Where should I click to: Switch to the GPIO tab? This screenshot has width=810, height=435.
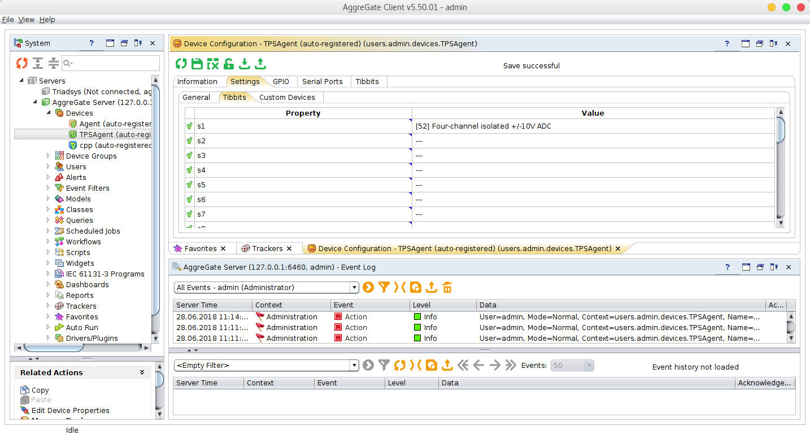click(281, 82)
